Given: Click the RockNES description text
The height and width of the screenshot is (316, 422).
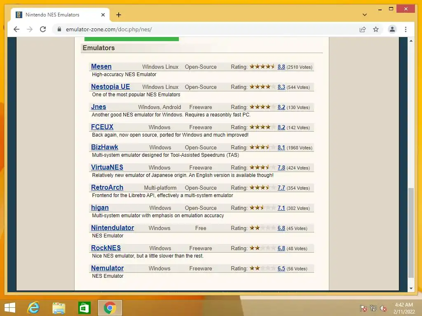Looking at the screenshot, I should 148,256.
